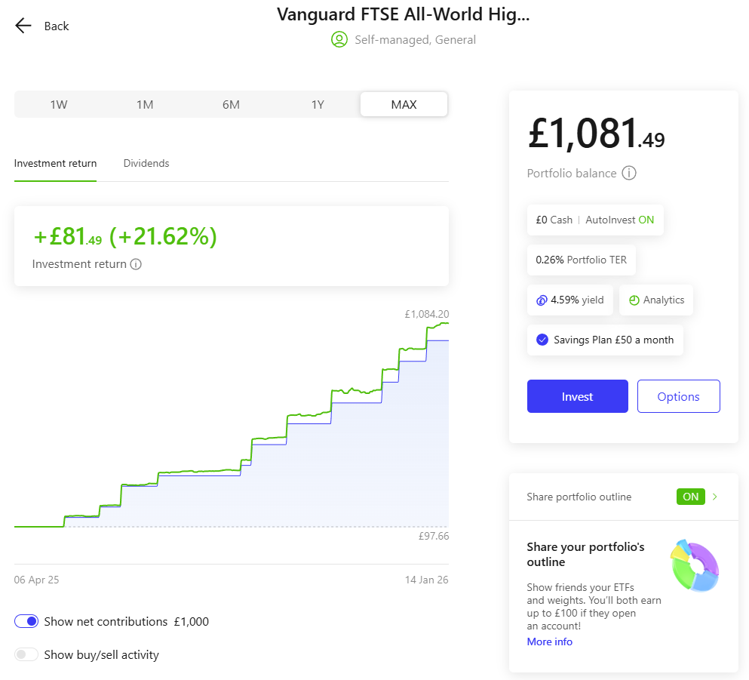Toggle the Share portfolio outline ON badge
The width and height of the screenshot is (749, 680).
coord(690,497)
